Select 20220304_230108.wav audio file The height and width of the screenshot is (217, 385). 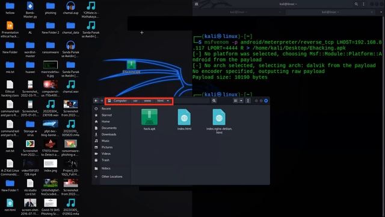(x=51, y=108)
